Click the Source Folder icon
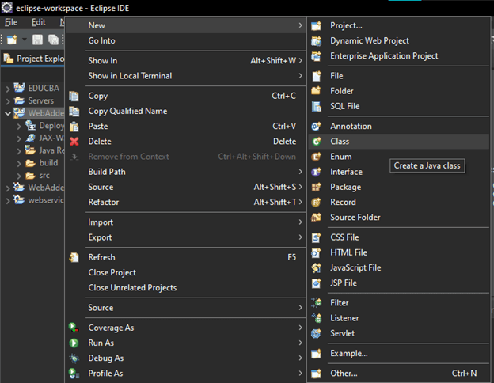494x383 pixels. tap(316, 218)
